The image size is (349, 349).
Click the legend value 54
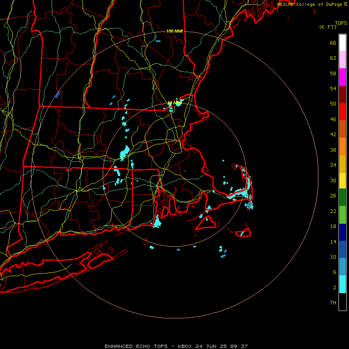[x=333, y=88]
